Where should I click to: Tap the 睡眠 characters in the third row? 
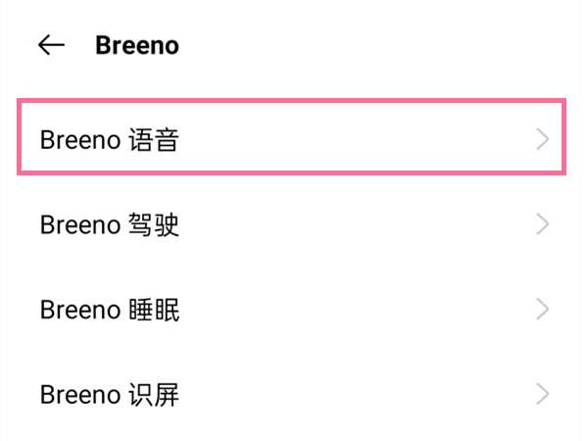pos(155,311)
